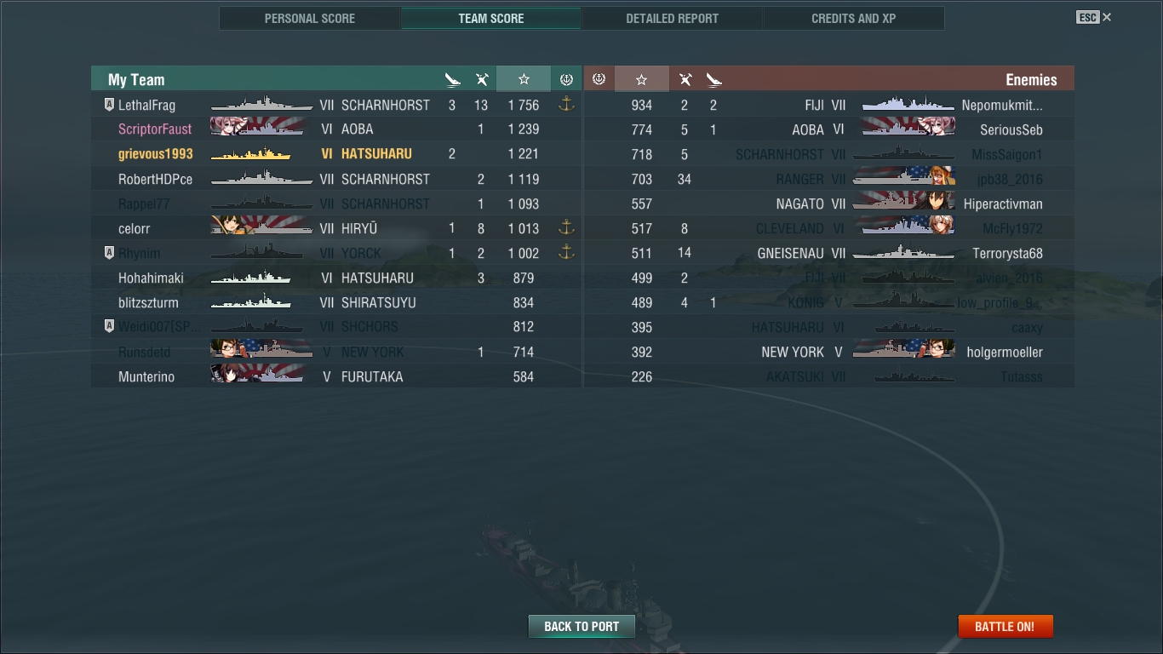The height and width of the screenshot is (654, 1163).
Task: Click LethalFrag's anchor achievement icon
Action: [566, 105]
